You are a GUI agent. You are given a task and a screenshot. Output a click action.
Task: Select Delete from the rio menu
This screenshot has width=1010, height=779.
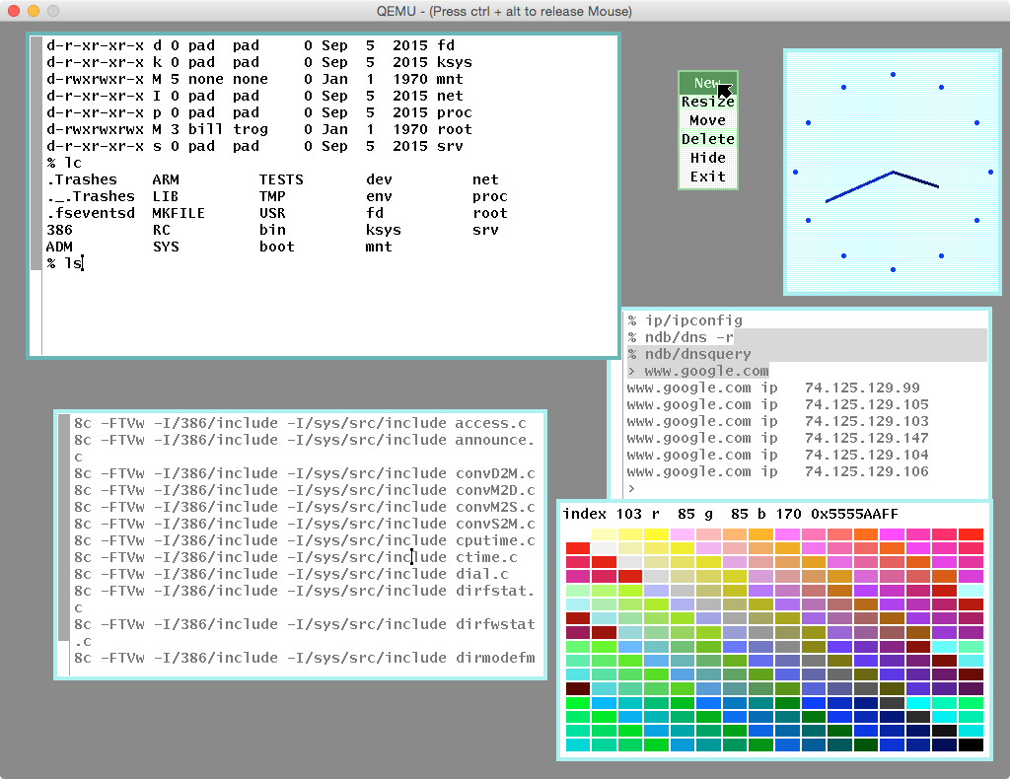(x=707, y=139)
